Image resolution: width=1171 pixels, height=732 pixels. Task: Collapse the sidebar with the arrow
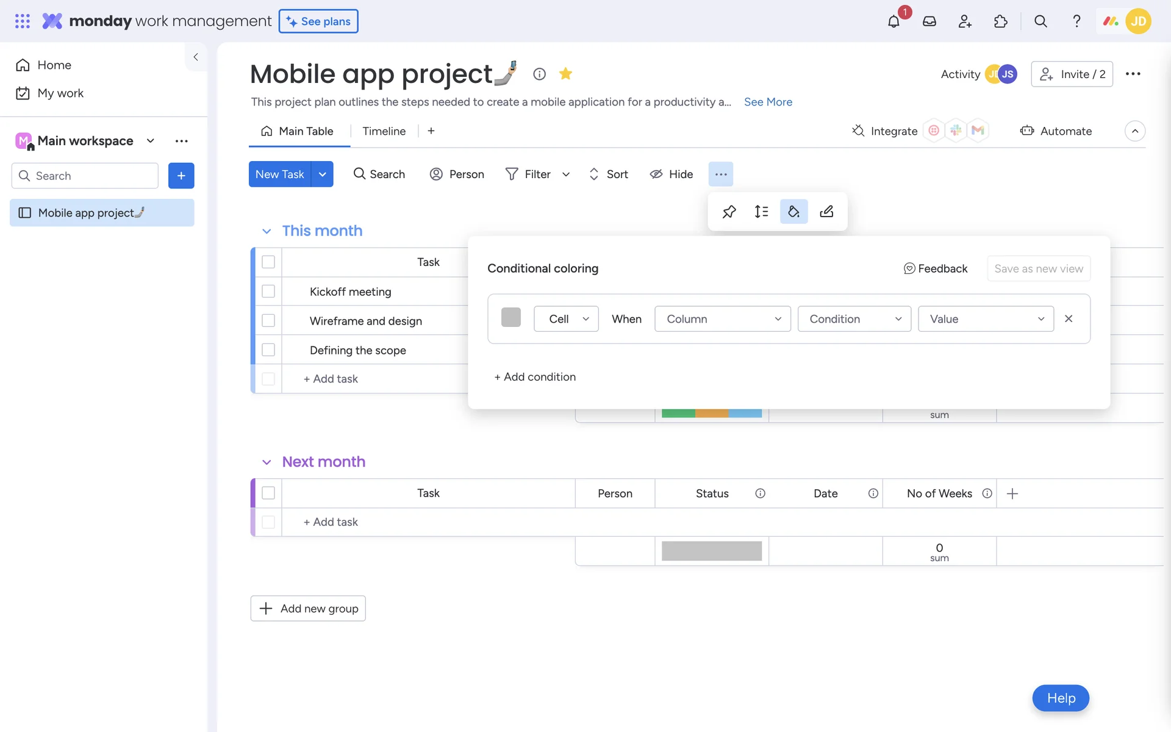coord(196,57)
